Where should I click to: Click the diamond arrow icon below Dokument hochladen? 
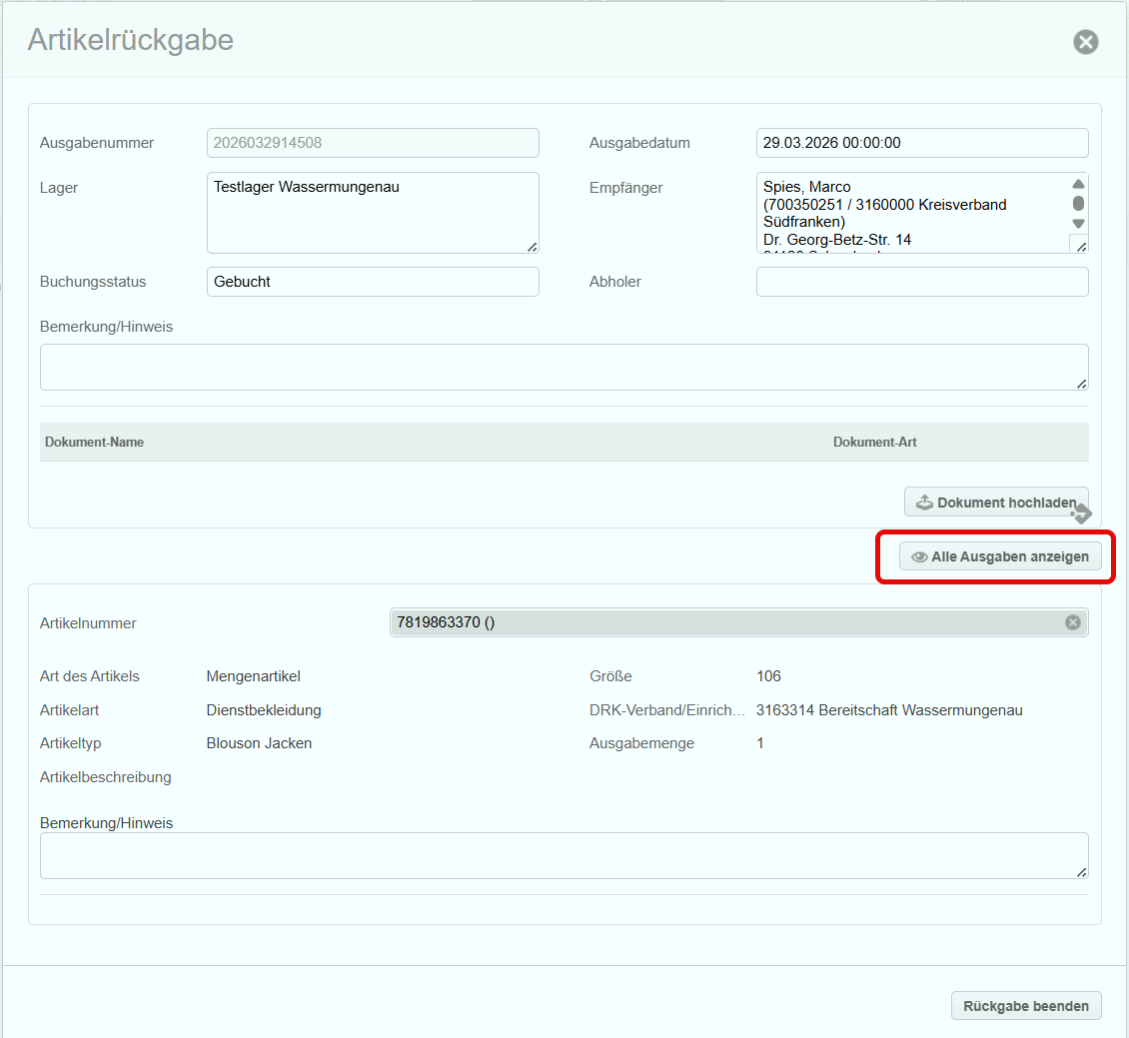(1080, 515)
